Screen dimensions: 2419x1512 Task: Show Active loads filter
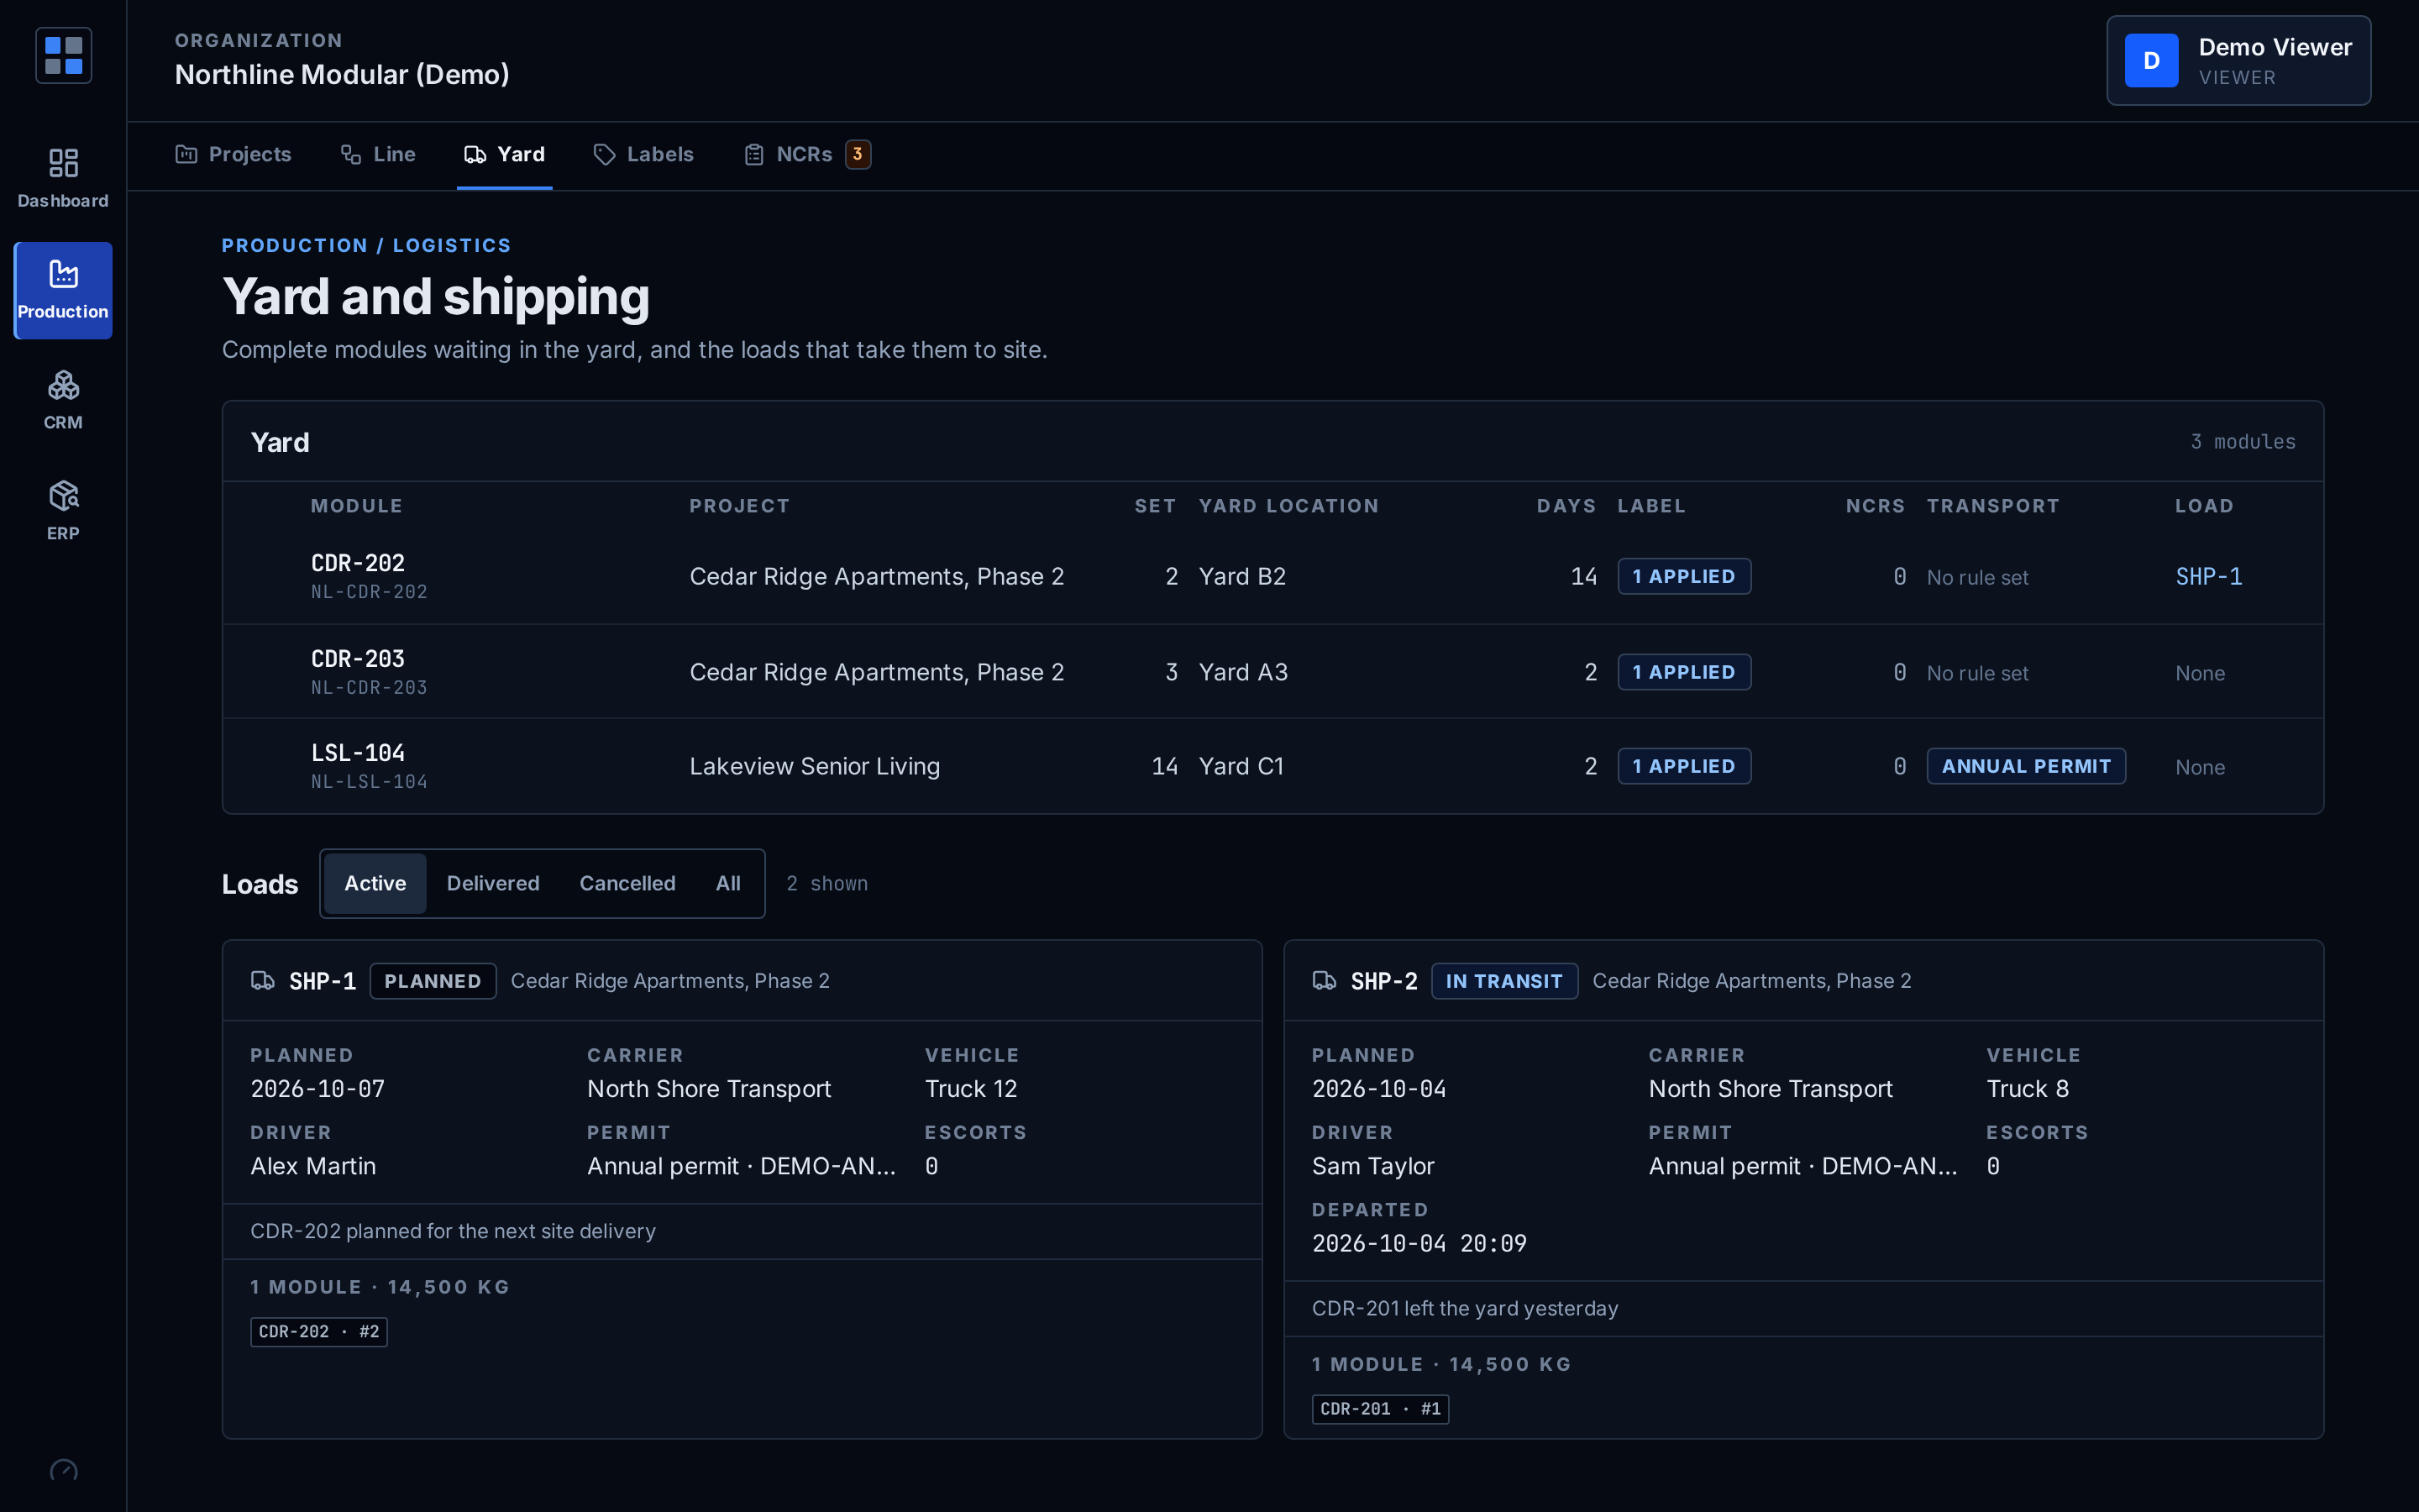pyautogui.click(x=375, y=883)
